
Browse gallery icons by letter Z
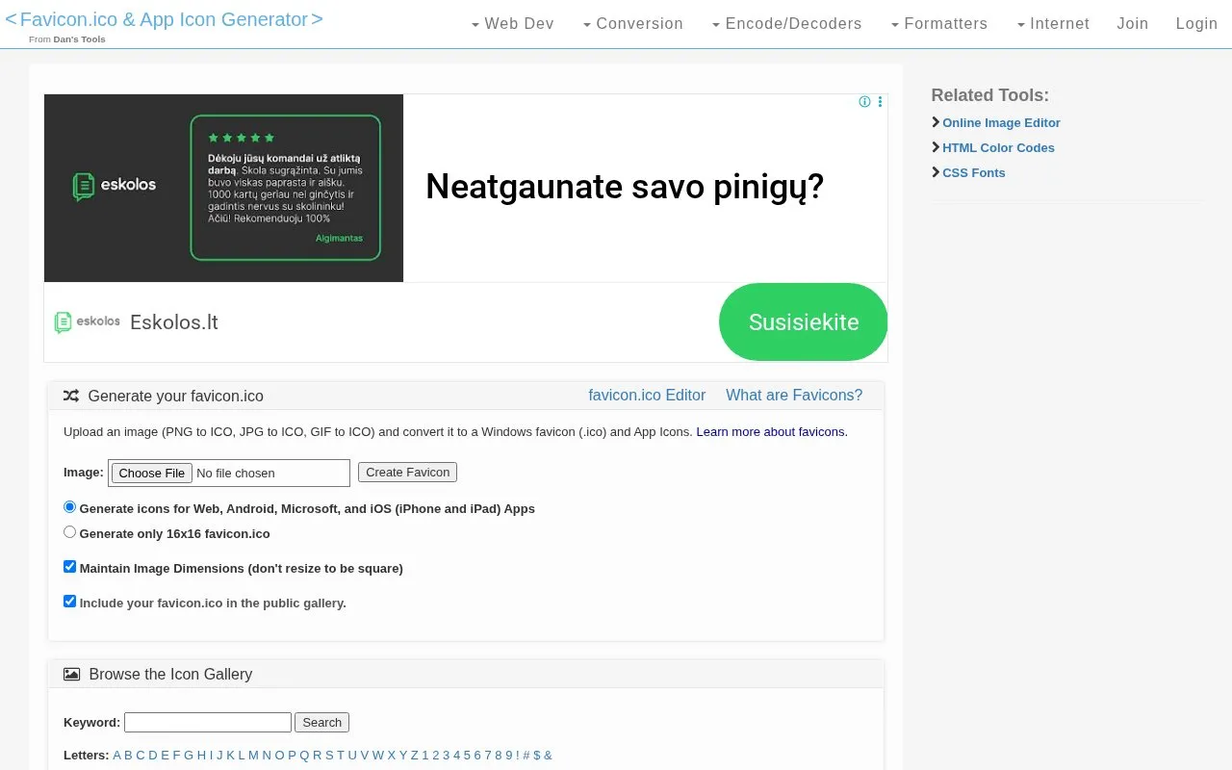tap(414, 756)
